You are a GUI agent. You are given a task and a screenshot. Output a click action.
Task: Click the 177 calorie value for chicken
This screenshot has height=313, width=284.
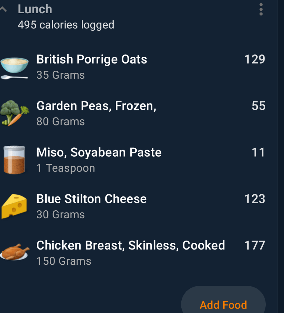255,245
